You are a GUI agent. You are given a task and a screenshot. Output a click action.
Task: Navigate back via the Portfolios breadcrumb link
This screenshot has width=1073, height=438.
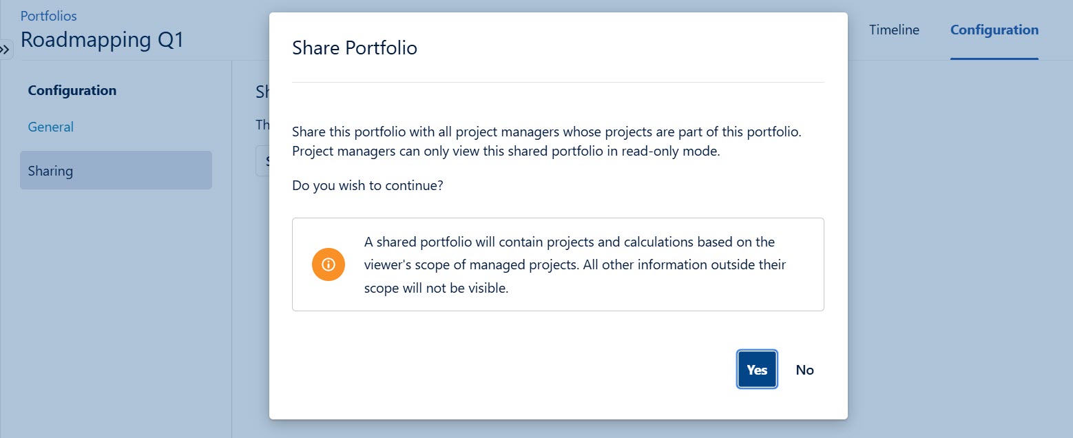pos(48,15)
